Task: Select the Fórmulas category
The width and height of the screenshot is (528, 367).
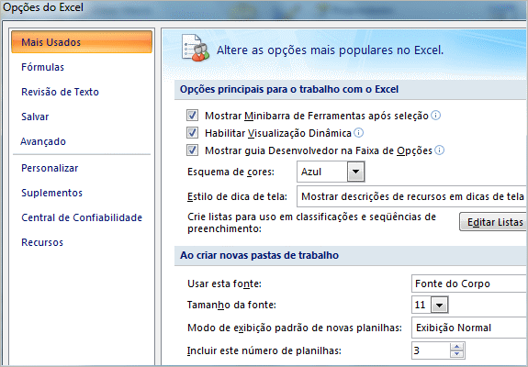Action: click(x=43, y=67)
